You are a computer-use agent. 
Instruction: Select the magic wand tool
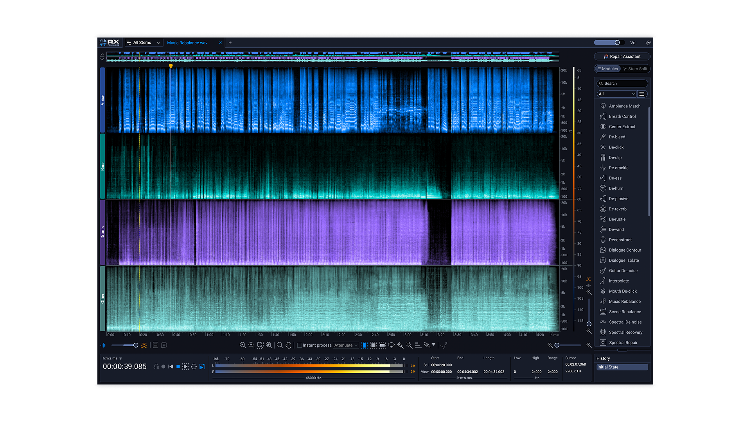click(x=409, y=345)
